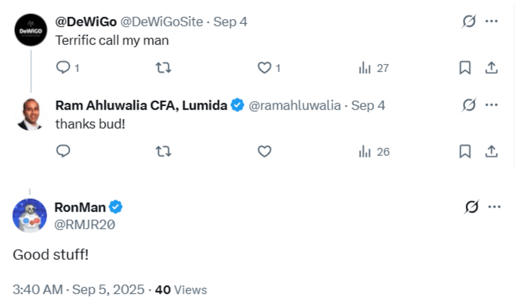Open RonMan's profile avatar
The width and height of the screenshot is (516, 302).
point(29,215)
